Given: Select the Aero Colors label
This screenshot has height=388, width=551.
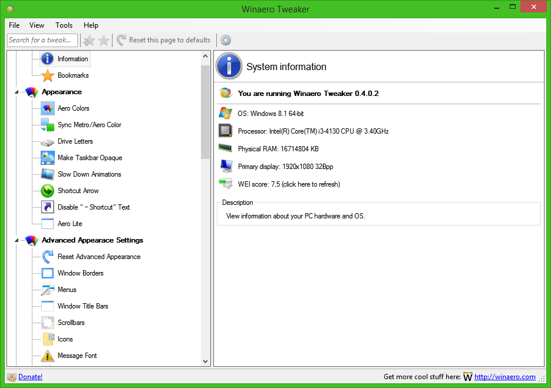Looking at the screenshot, I should (74, 108).
